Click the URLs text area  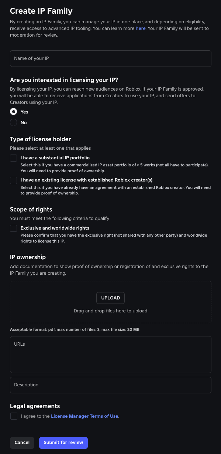click(x=111, y=354)
